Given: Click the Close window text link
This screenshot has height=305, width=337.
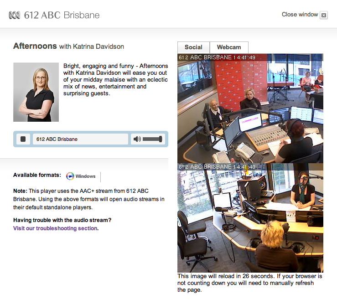Looking at the screenshot, I should pos(300,15).
